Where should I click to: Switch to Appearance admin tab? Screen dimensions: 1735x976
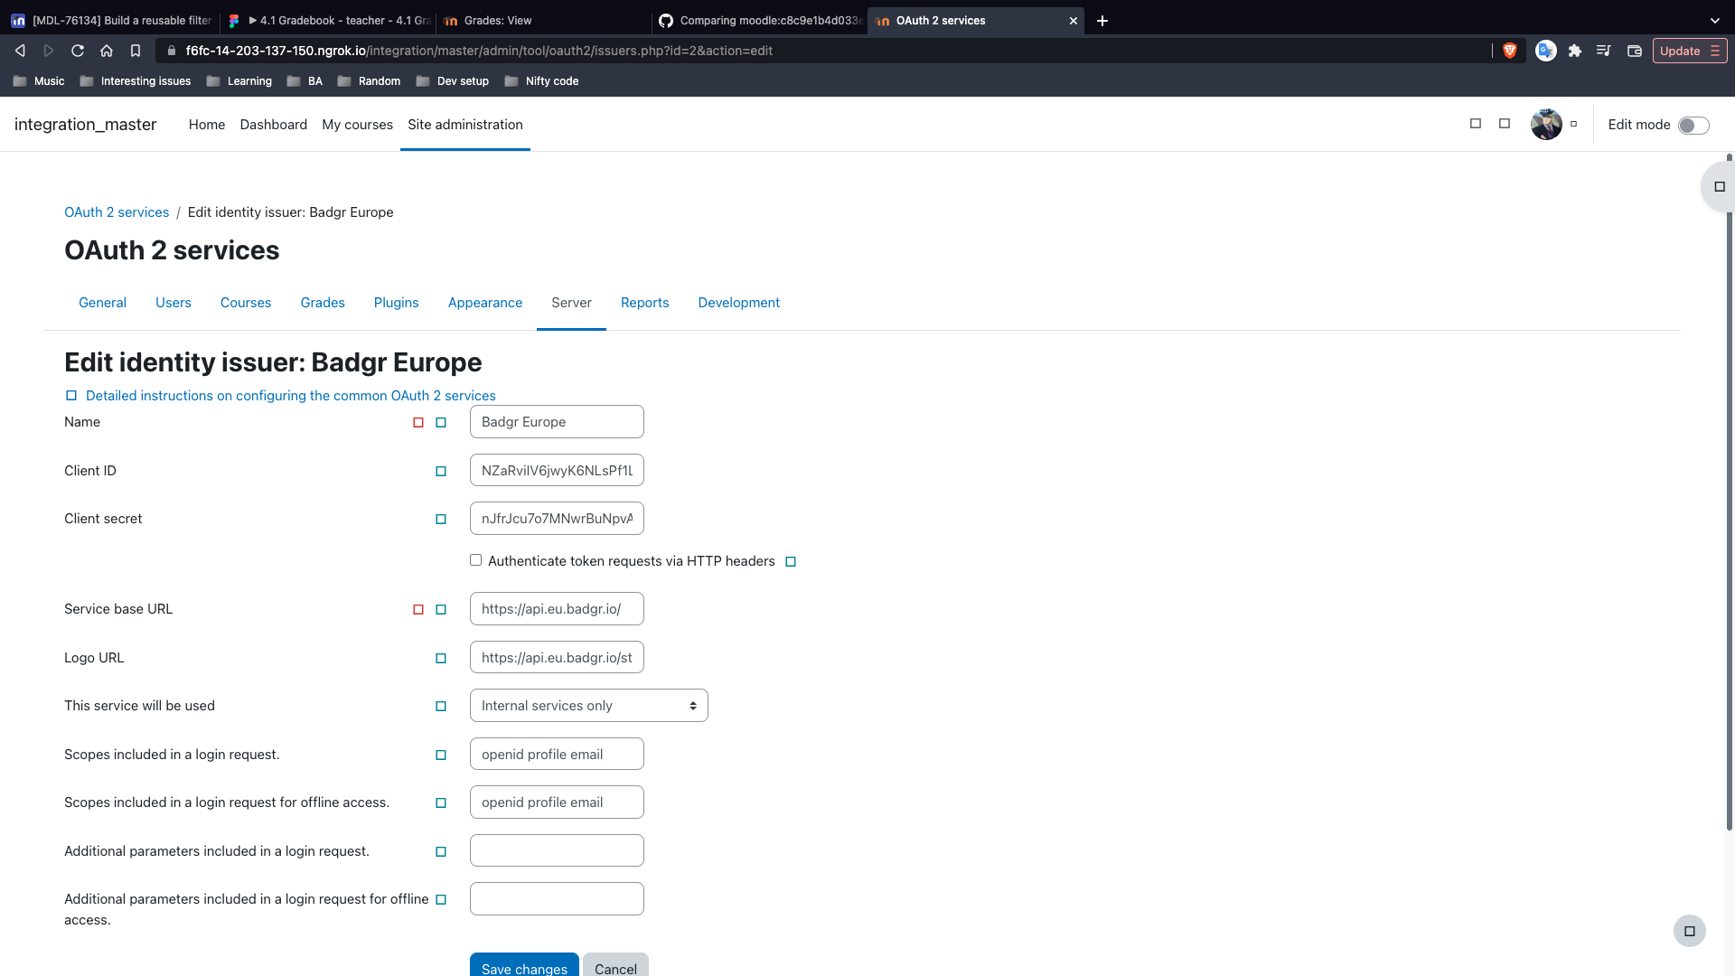(x=485, y=303)
